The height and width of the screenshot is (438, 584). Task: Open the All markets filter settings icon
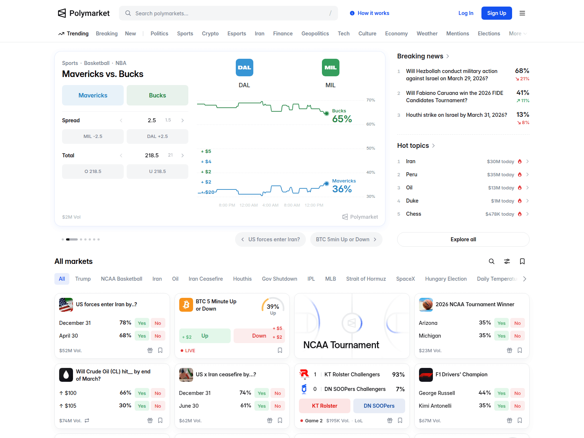point(507,261)
